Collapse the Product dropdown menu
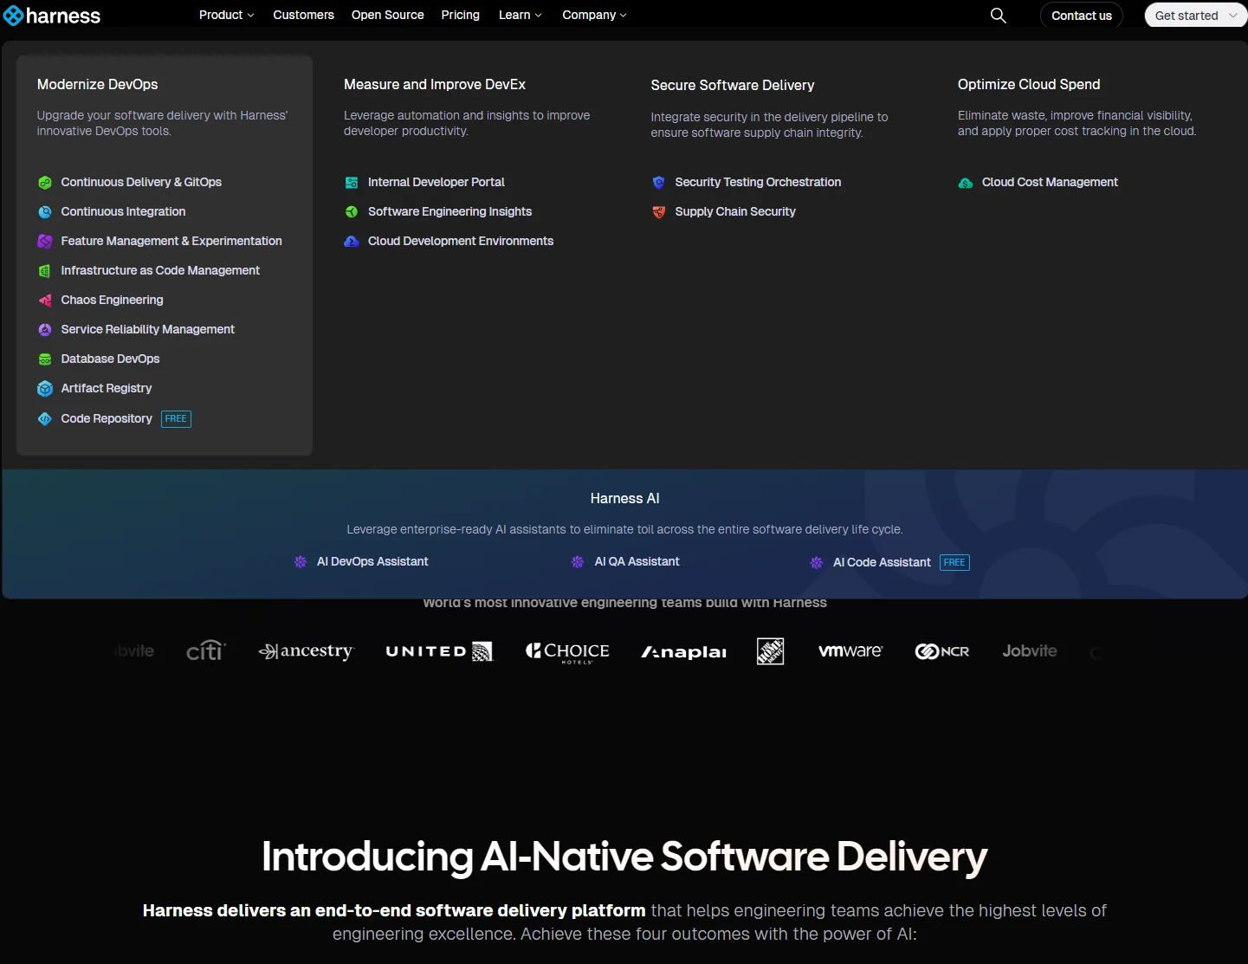The width and height of the screenshot is (1248, 964). (x=227, y=16)
